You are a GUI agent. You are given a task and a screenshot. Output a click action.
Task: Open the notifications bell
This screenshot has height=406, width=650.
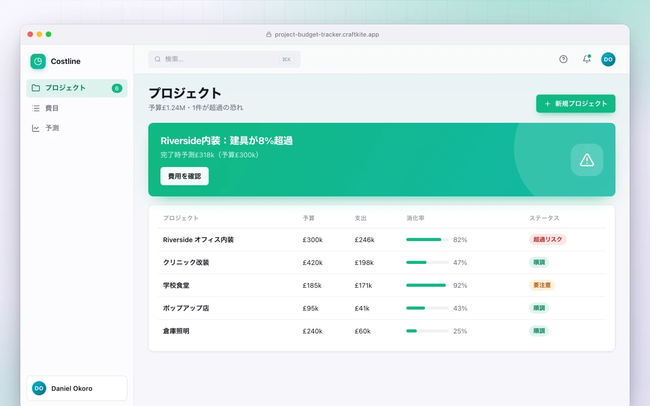tap(587, 59)
